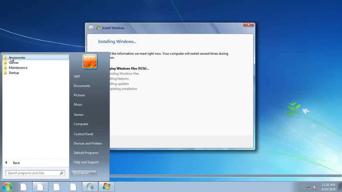342x192 pixels.
Task: Expand the Games programs folder
Action: 36,62
